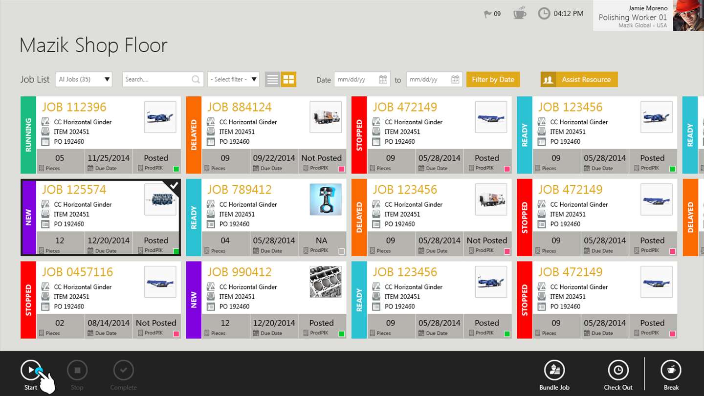The height and width of the screenshot is (396, 704).
Task: Click pink status square on JOB 884124
Action: click(x=342, y=169)
